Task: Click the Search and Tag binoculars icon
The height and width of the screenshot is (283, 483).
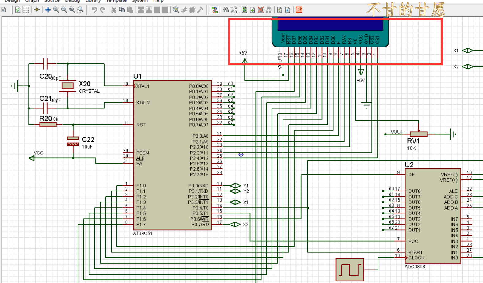Action: click(226, 10)
